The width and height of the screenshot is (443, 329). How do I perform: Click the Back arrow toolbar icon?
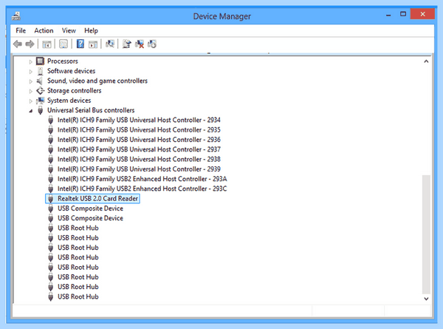[x=18, y=44]
